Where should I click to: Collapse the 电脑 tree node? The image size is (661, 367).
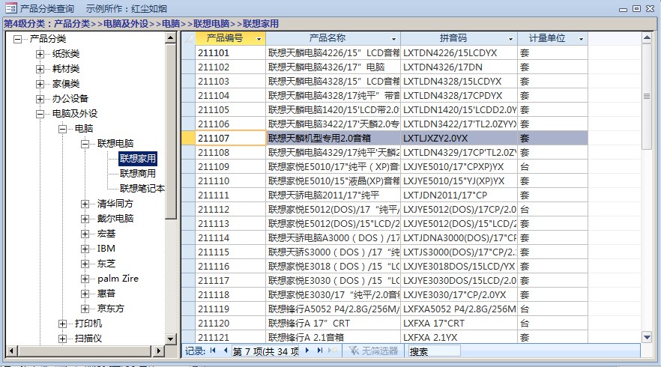coord(62,129)
